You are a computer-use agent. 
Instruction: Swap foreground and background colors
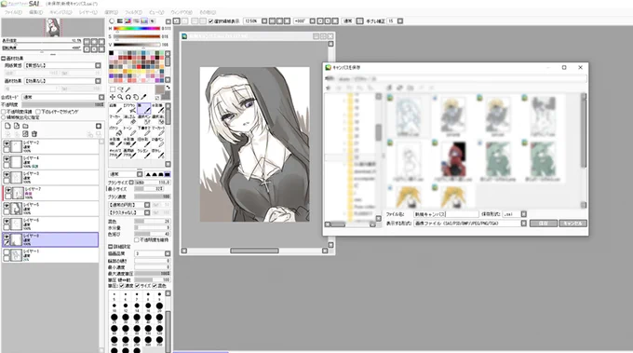point(168,88)
